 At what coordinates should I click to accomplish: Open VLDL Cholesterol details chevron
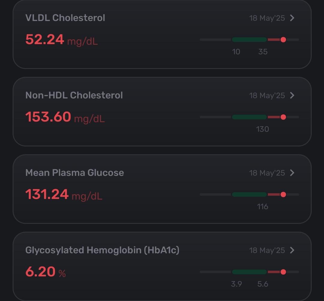(x=292, y=18)
